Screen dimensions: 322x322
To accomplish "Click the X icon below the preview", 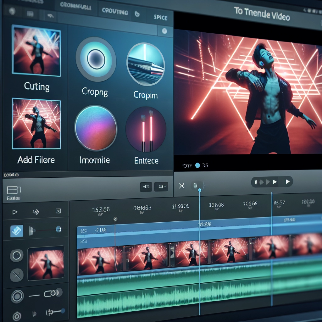I will coord(182,186).
